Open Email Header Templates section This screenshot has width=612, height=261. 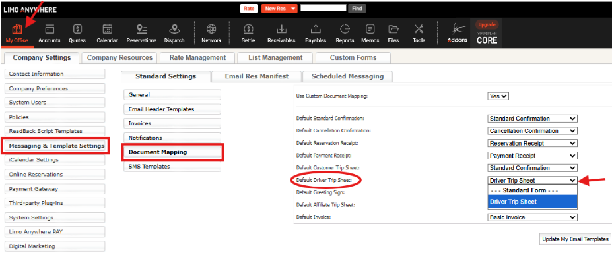172,109
